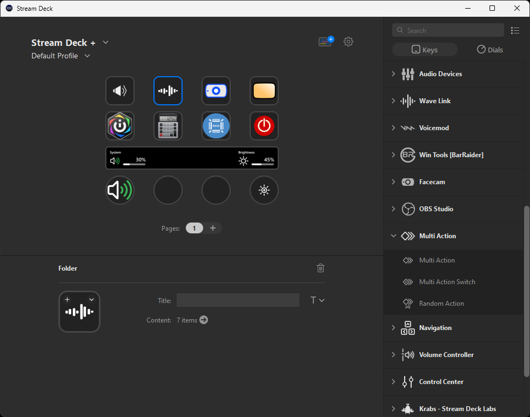The width and height of the screenshot is (530, 417).
Task: Select the BIOS chip key
Action: 216,126
